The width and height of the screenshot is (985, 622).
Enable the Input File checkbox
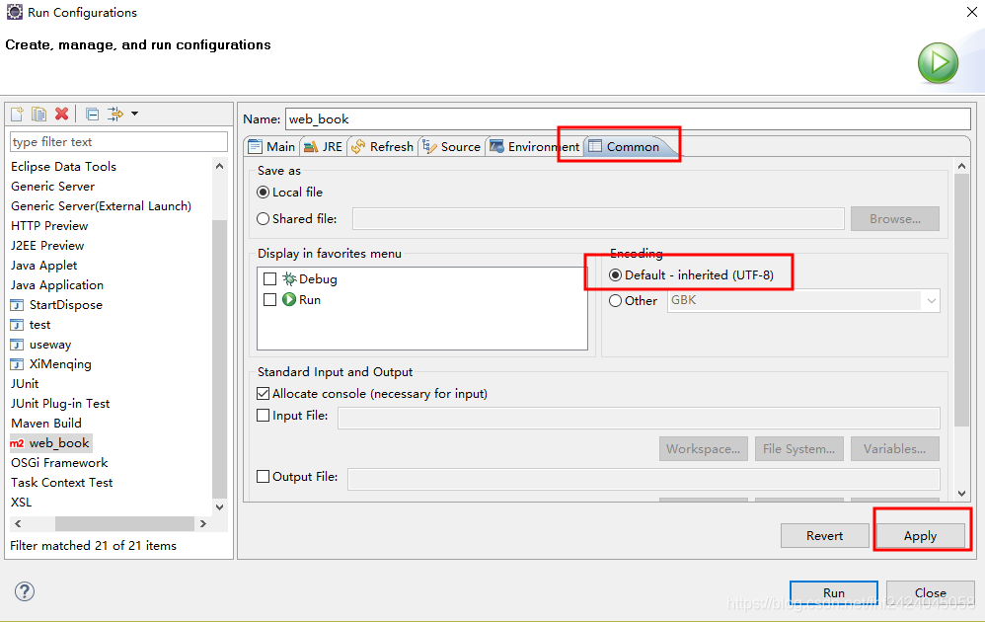(264, 416)
